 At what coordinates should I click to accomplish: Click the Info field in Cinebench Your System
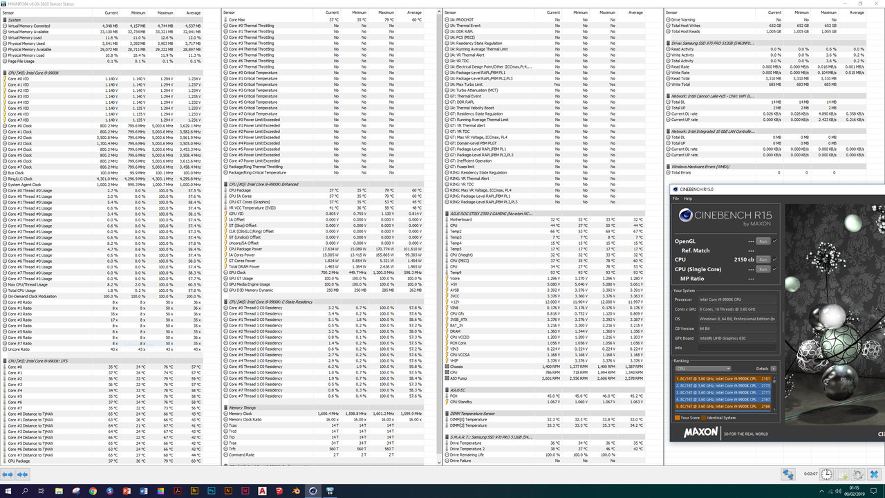click(x=737, y=348)
